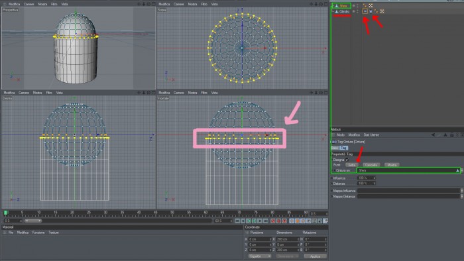464x261 pixels.
Task: Click the Belt tag icon on Cilindro
Action: [x=365, y=11]
